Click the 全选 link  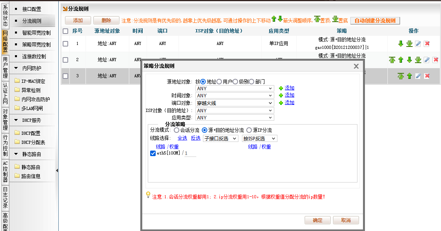(182, 138)
